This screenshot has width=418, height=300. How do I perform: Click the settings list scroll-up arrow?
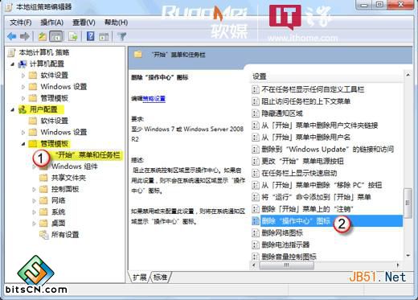(408, 76)
